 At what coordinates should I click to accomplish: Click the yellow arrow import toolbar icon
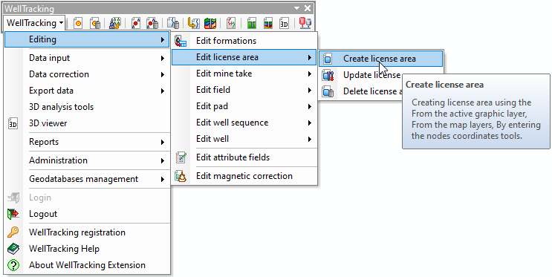pyautogui.click(x=193, y=24)
